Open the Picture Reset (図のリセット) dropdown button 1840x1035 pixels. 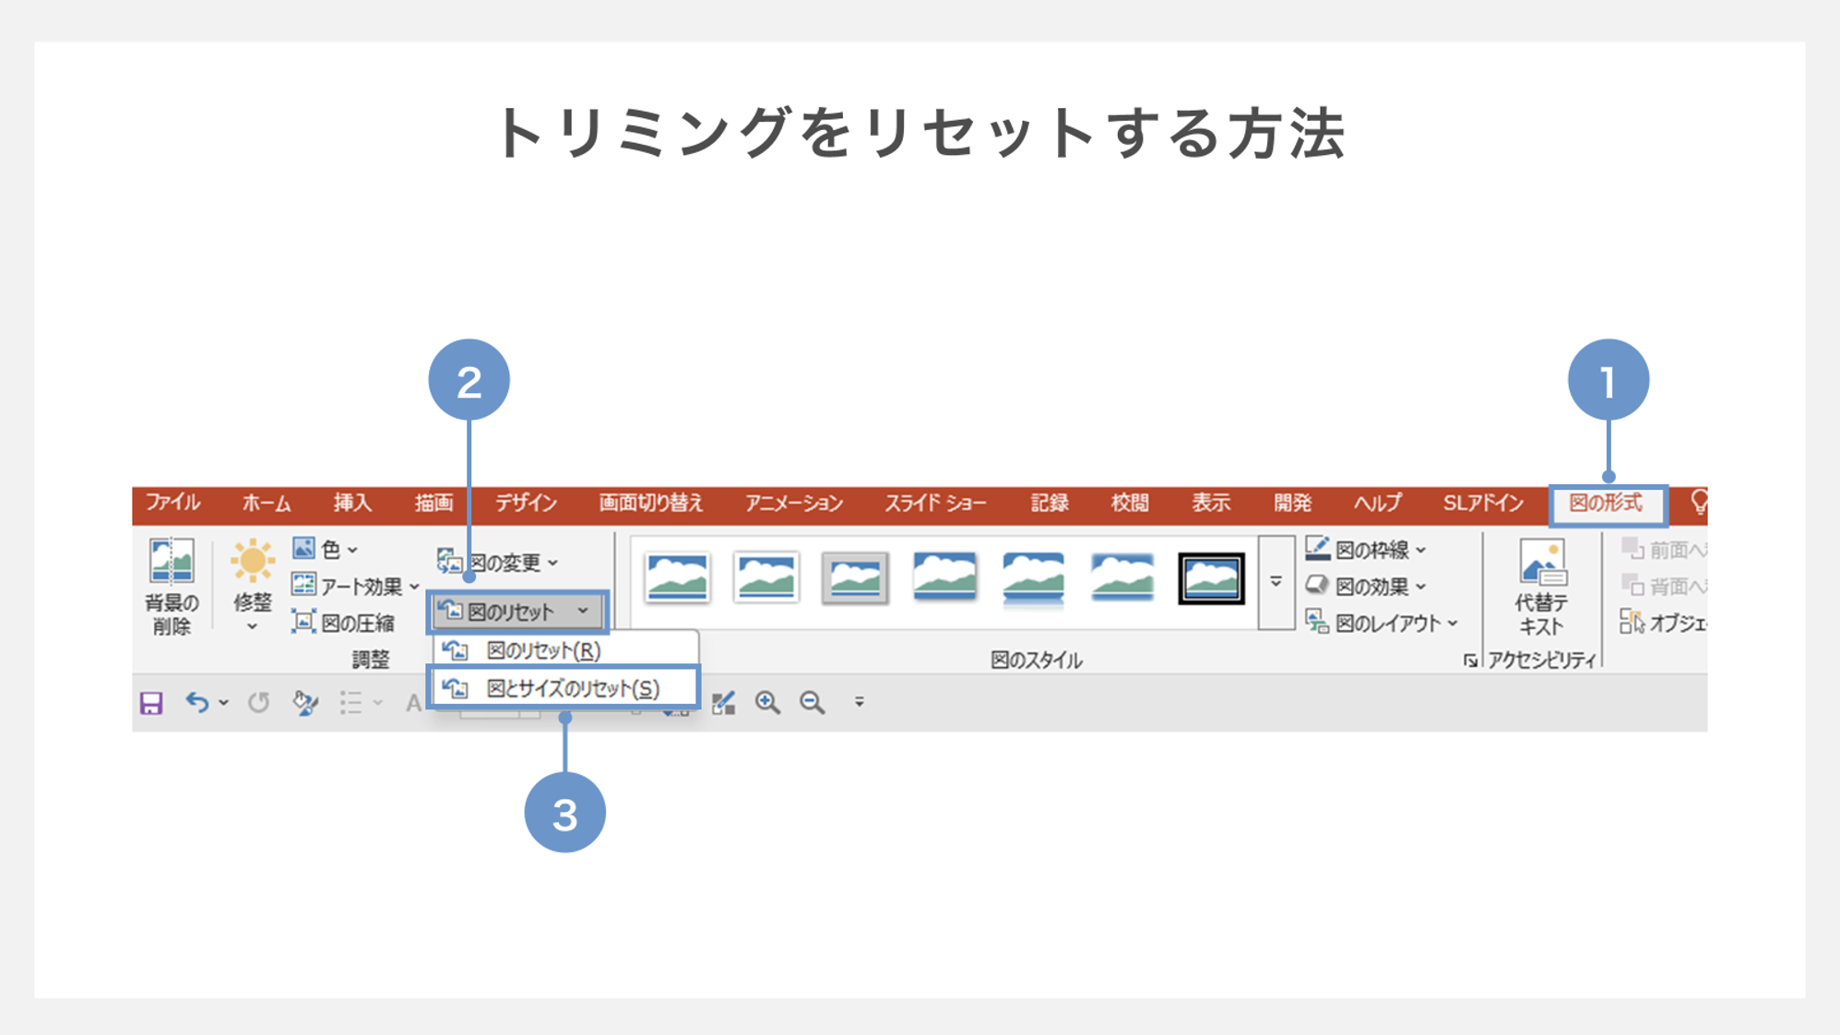click(516, 612)
